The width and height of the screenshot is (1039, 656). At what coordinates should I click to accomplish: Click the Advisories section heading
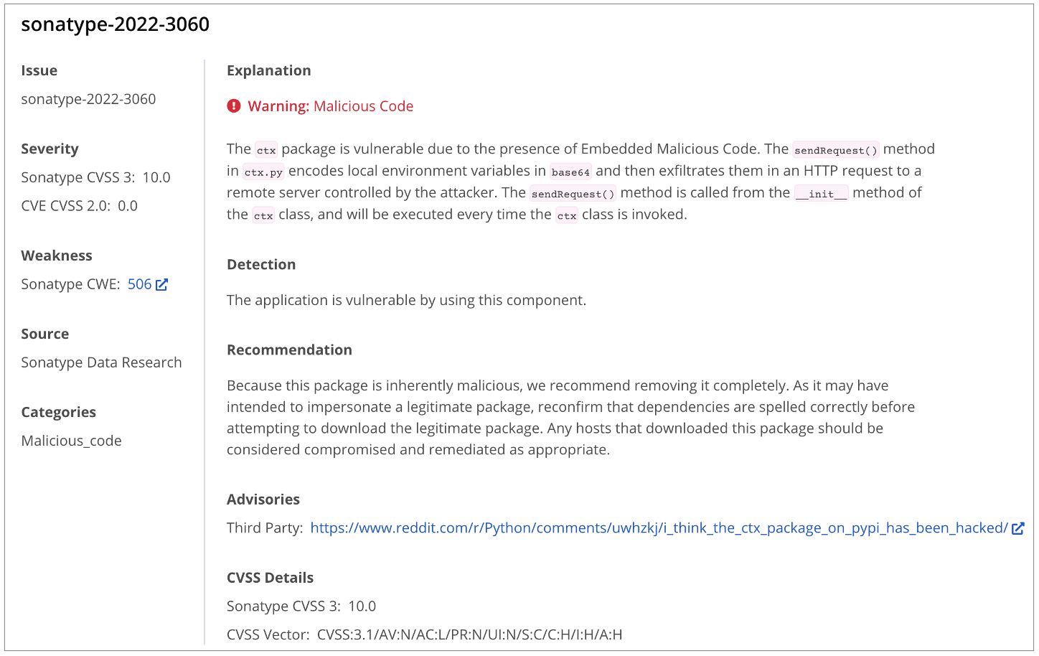[x=263, y=500]
